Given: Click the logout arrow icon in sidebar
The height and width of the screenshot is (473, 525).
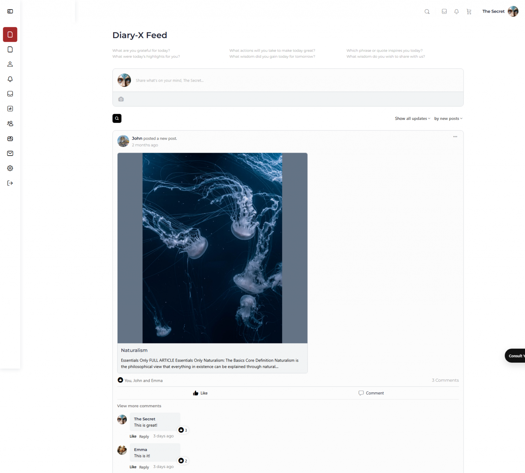Looking at the screenshot, I should tap(10, 183).
